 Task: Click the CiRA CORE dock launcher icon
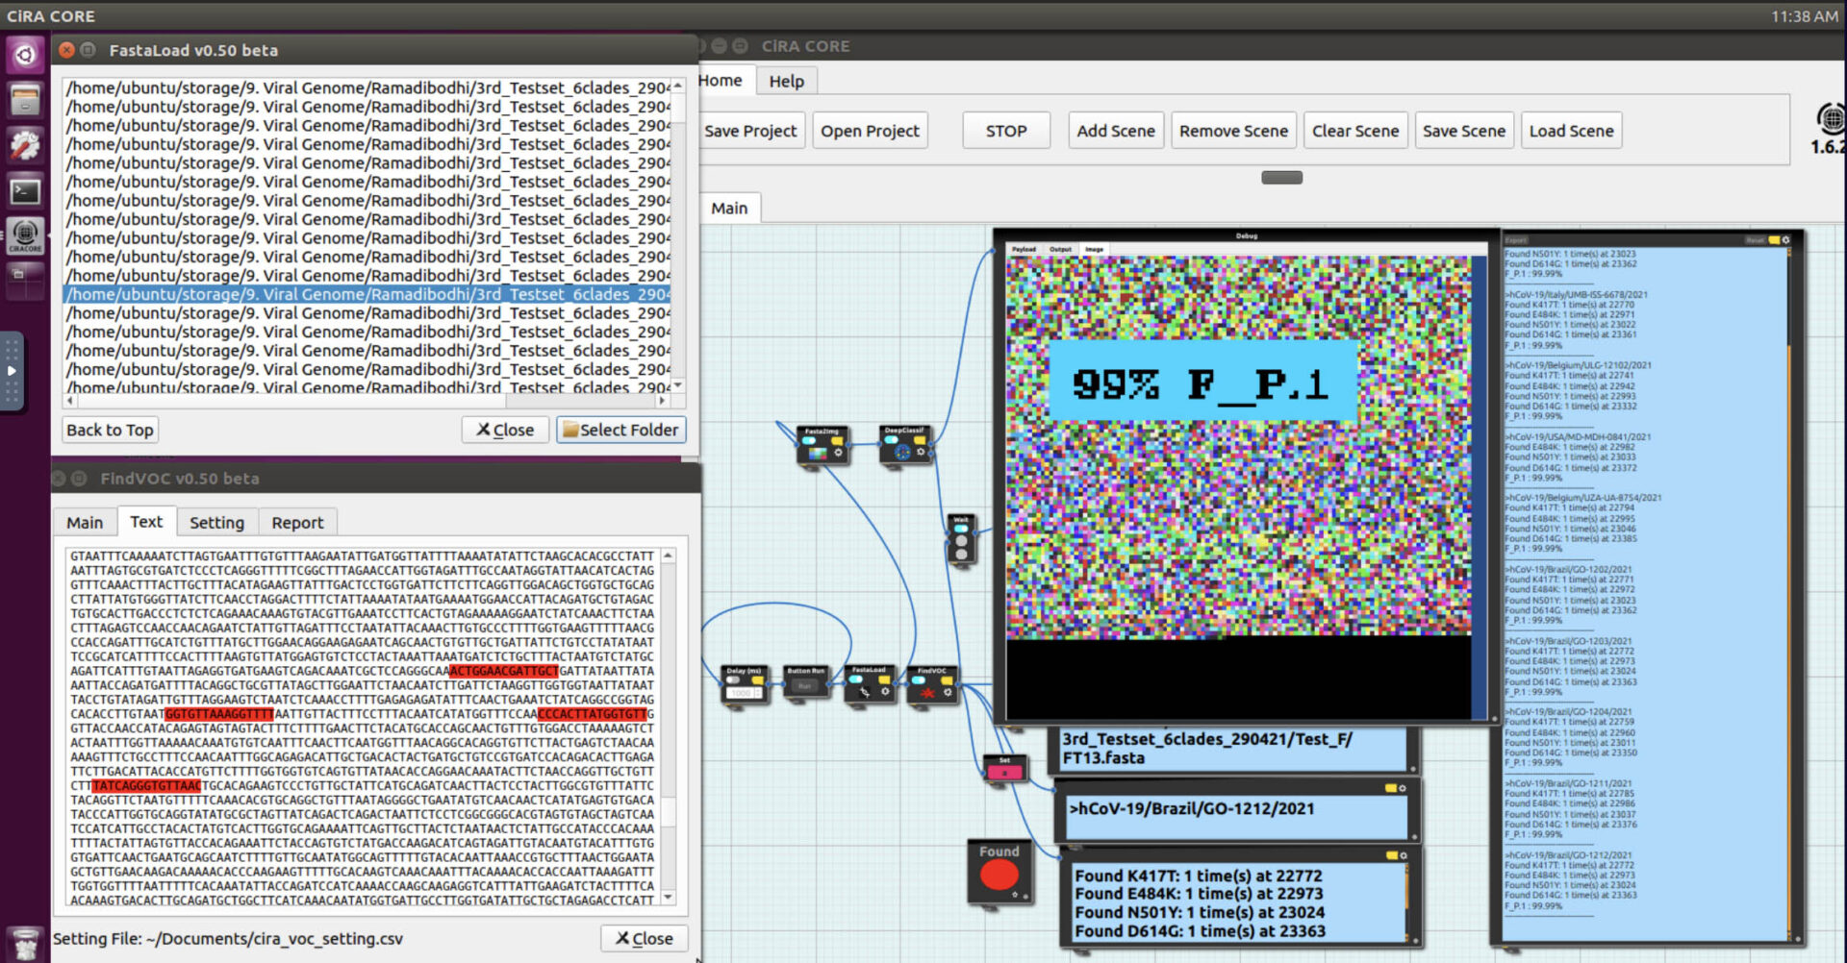tap(25, 235)
